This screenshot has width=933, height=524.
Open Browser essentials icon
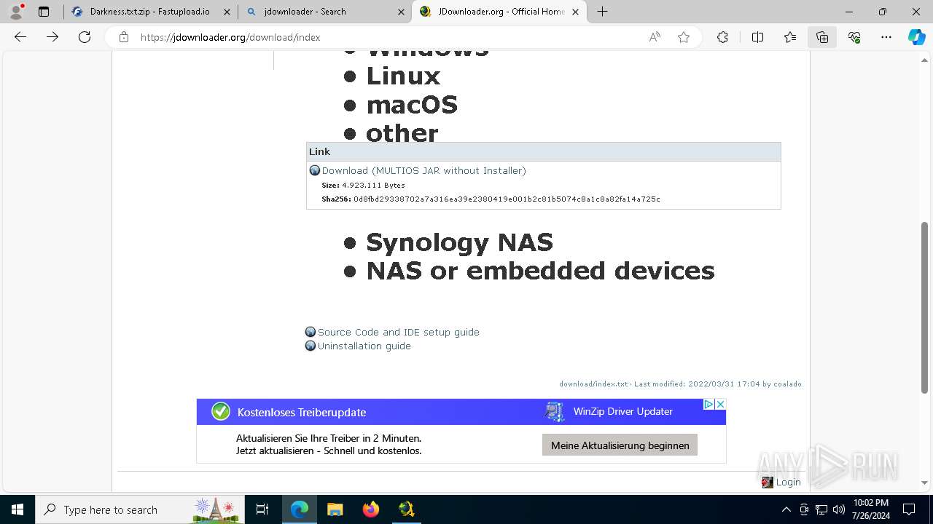[x=854, y=37]
